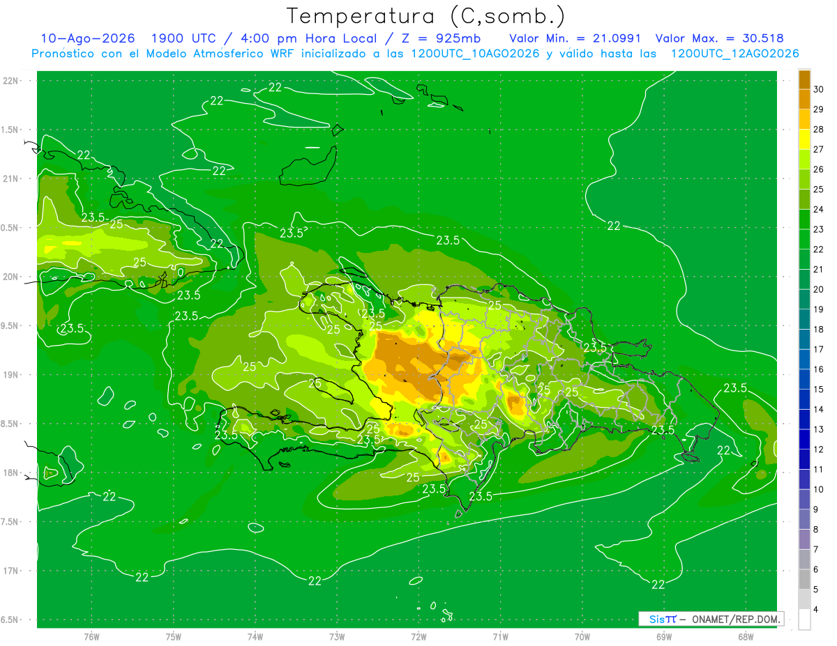Click the "20N" latitude axis label
The image size is (837, 646).
(11, 277)
